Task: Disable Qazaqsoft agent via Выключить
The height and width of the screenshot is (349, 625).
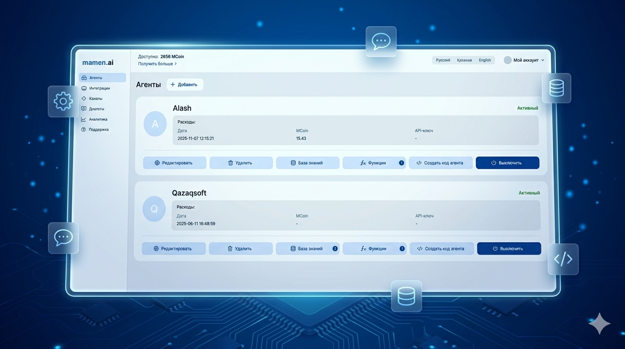Action: (x=509, y=249)
